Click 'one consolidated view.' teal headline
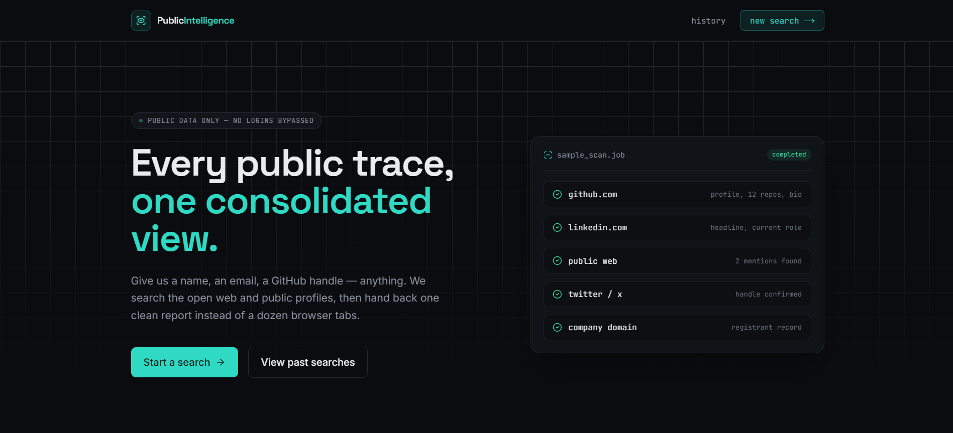 [x=281, y=220]
